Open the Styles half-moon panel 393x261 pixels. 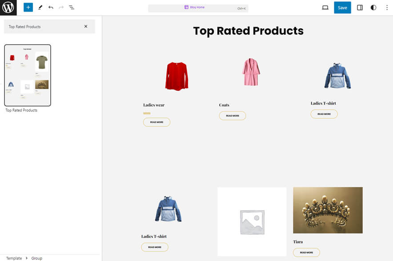pyautogui.click(x=373, y=8)
